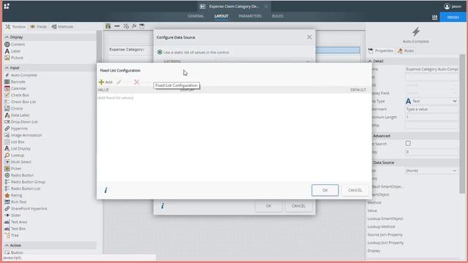Click the edit pencil icon in Fixed List toolbar

pos(119,82)
